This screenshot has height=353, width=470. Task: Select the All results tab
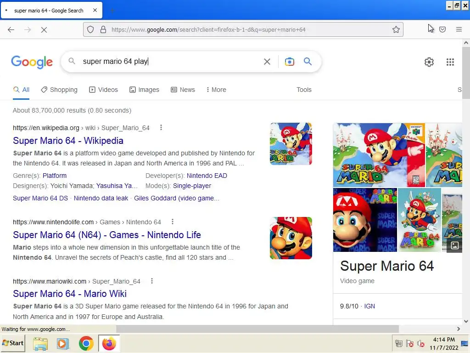(21, 90)
